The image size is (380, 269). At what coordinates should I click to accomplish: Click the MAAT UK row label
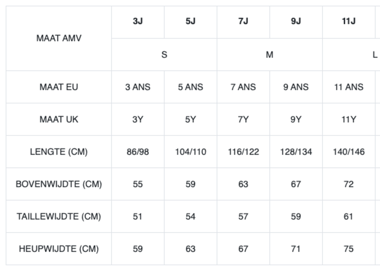coord(59,119)
